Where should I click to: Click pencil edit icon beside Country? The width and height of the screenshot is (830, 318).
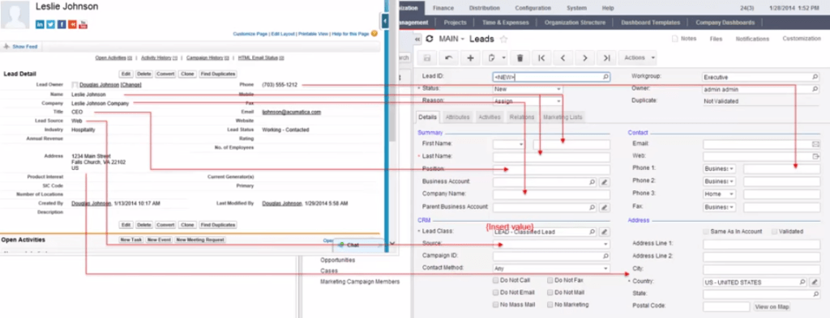click(x=815, y=282)
